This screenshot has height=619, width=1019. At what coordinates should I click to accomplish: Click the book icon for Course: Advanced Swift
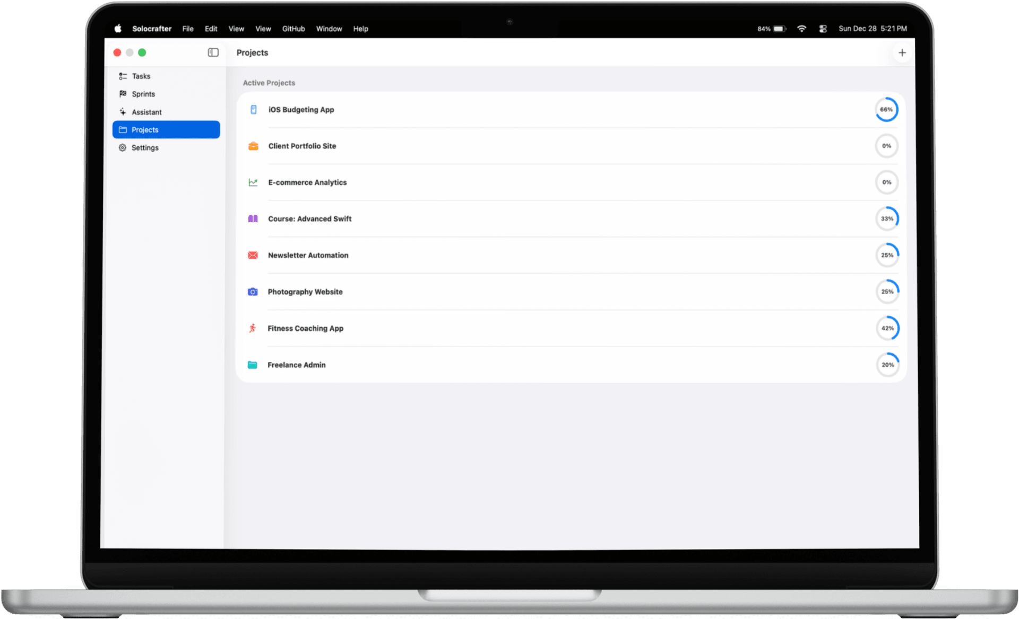click(x=253, y=218)
